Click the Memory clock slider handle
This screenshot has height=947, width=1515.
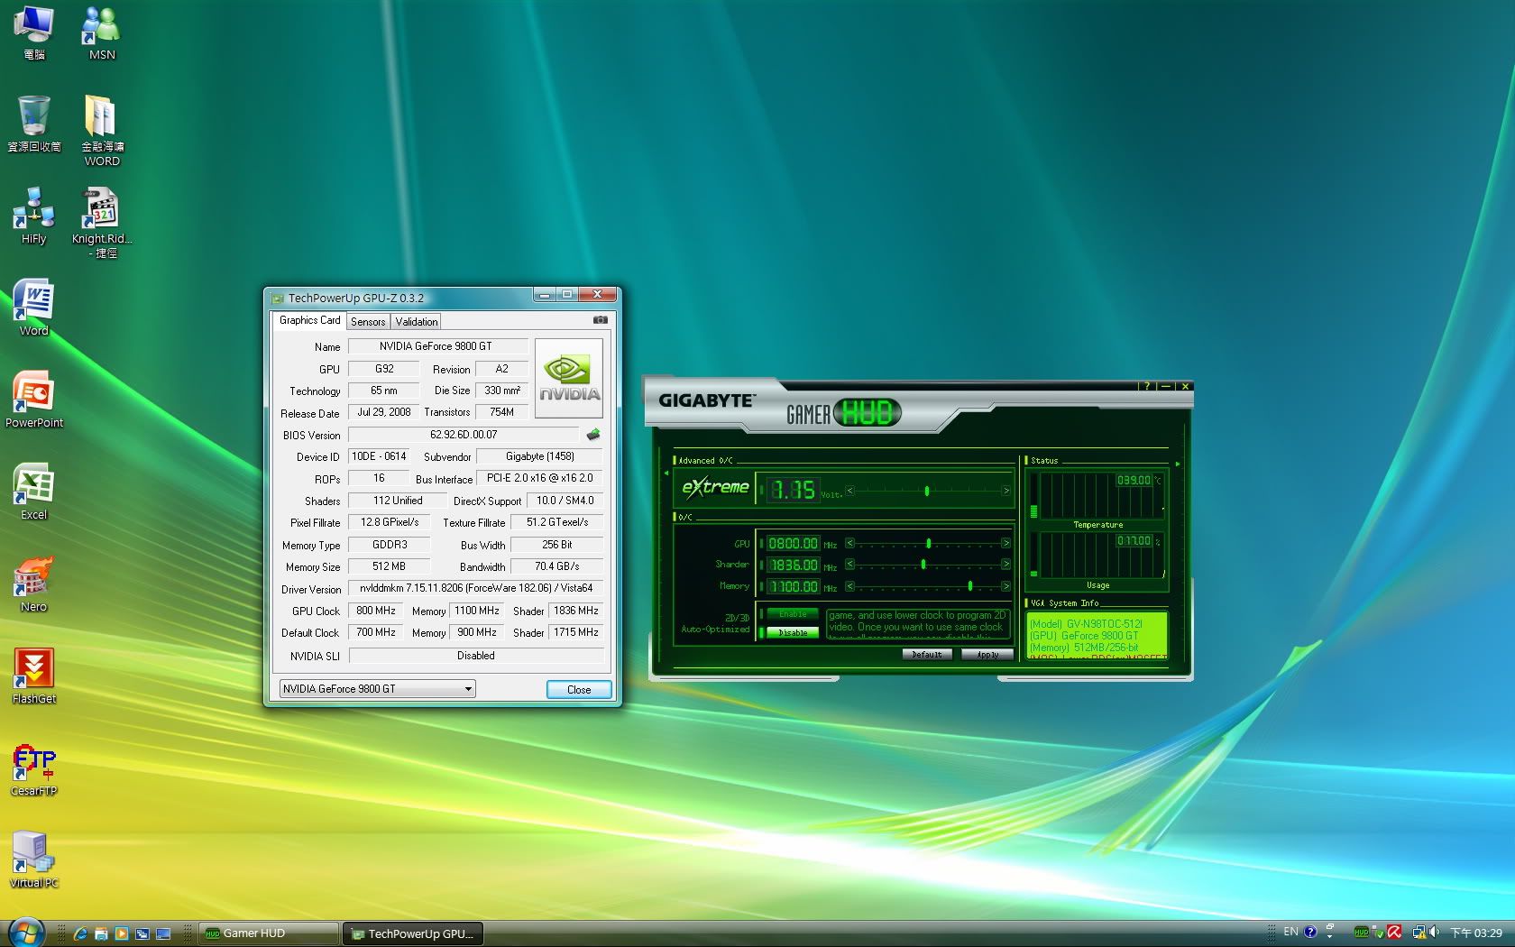pyautogui.click(x=970, y=586)
